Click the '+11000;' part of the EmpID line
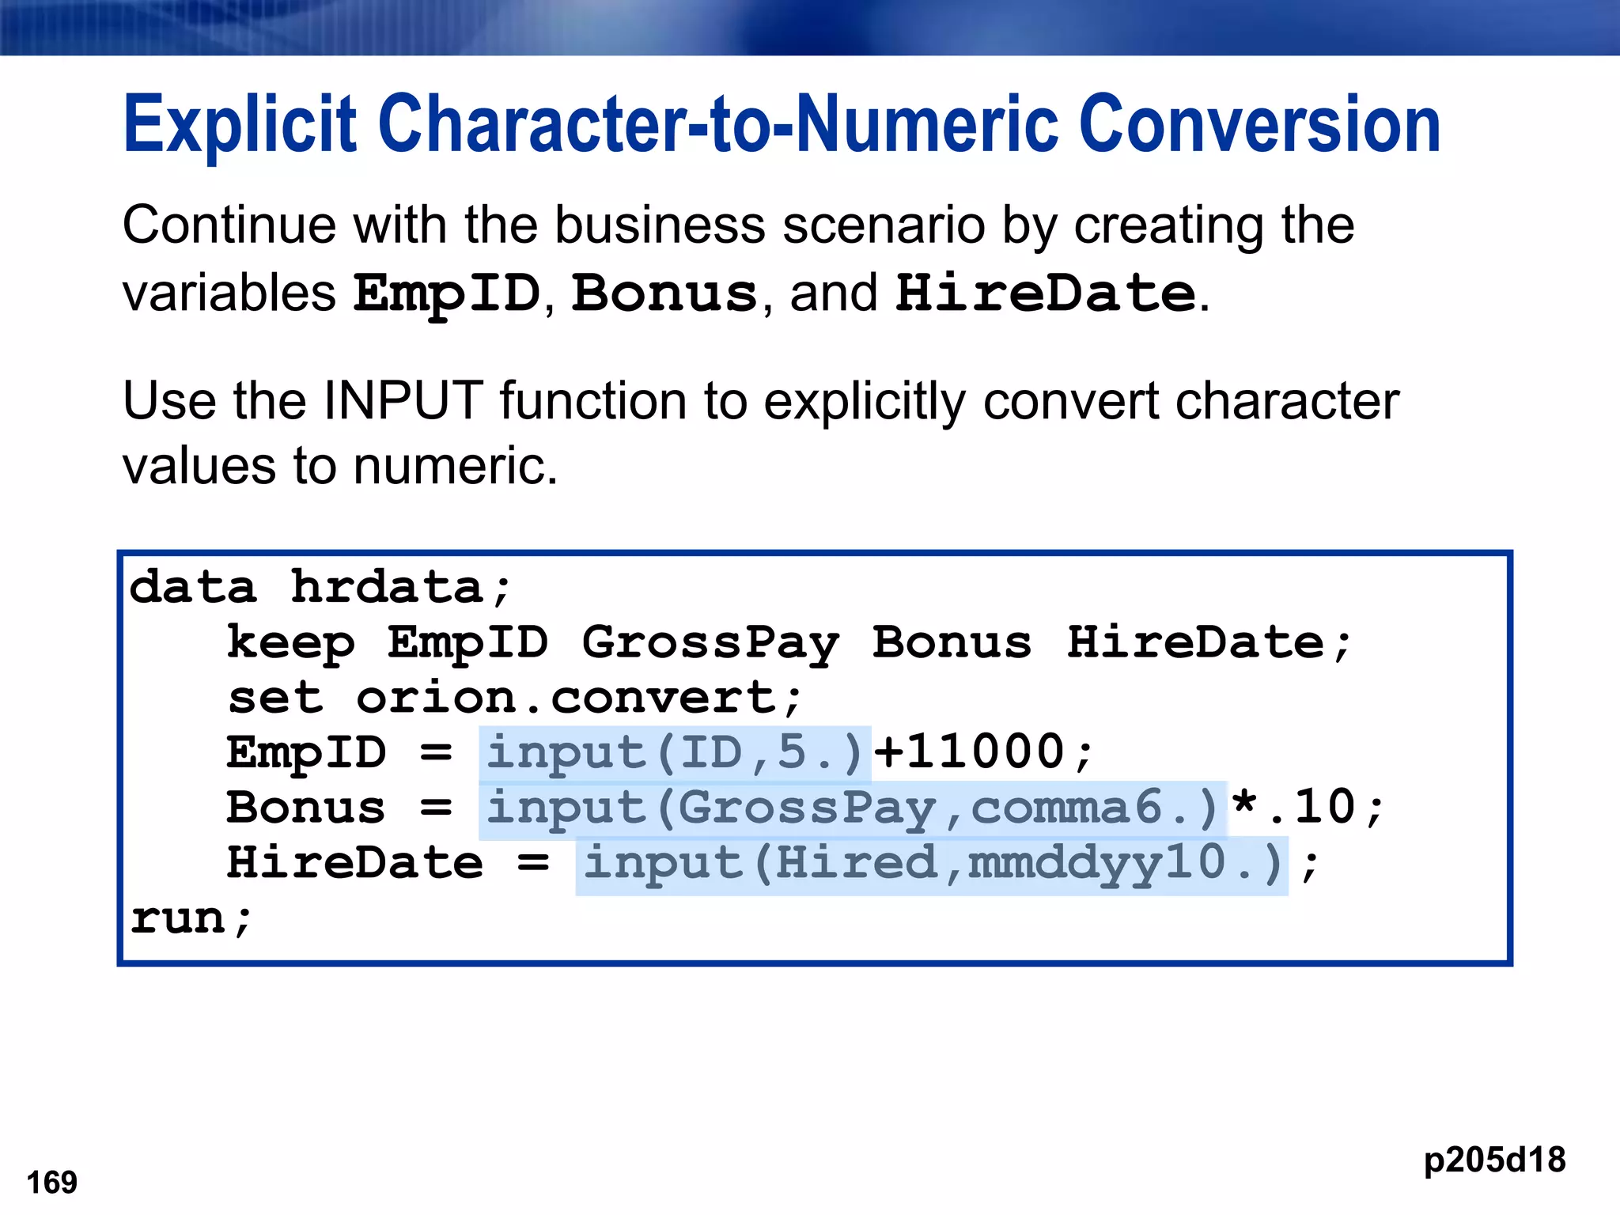The width and height of the screenshot is (1620, 1215). coord(985,752)
